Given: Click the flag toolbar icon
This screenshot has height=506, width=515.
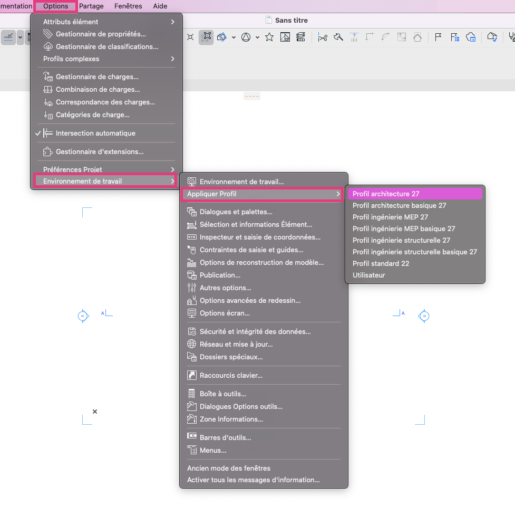Looking at the screenshot, I should 438,37.
